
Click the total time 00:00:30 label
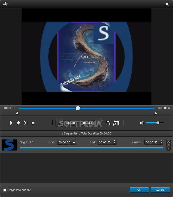(x=164, y=108)
